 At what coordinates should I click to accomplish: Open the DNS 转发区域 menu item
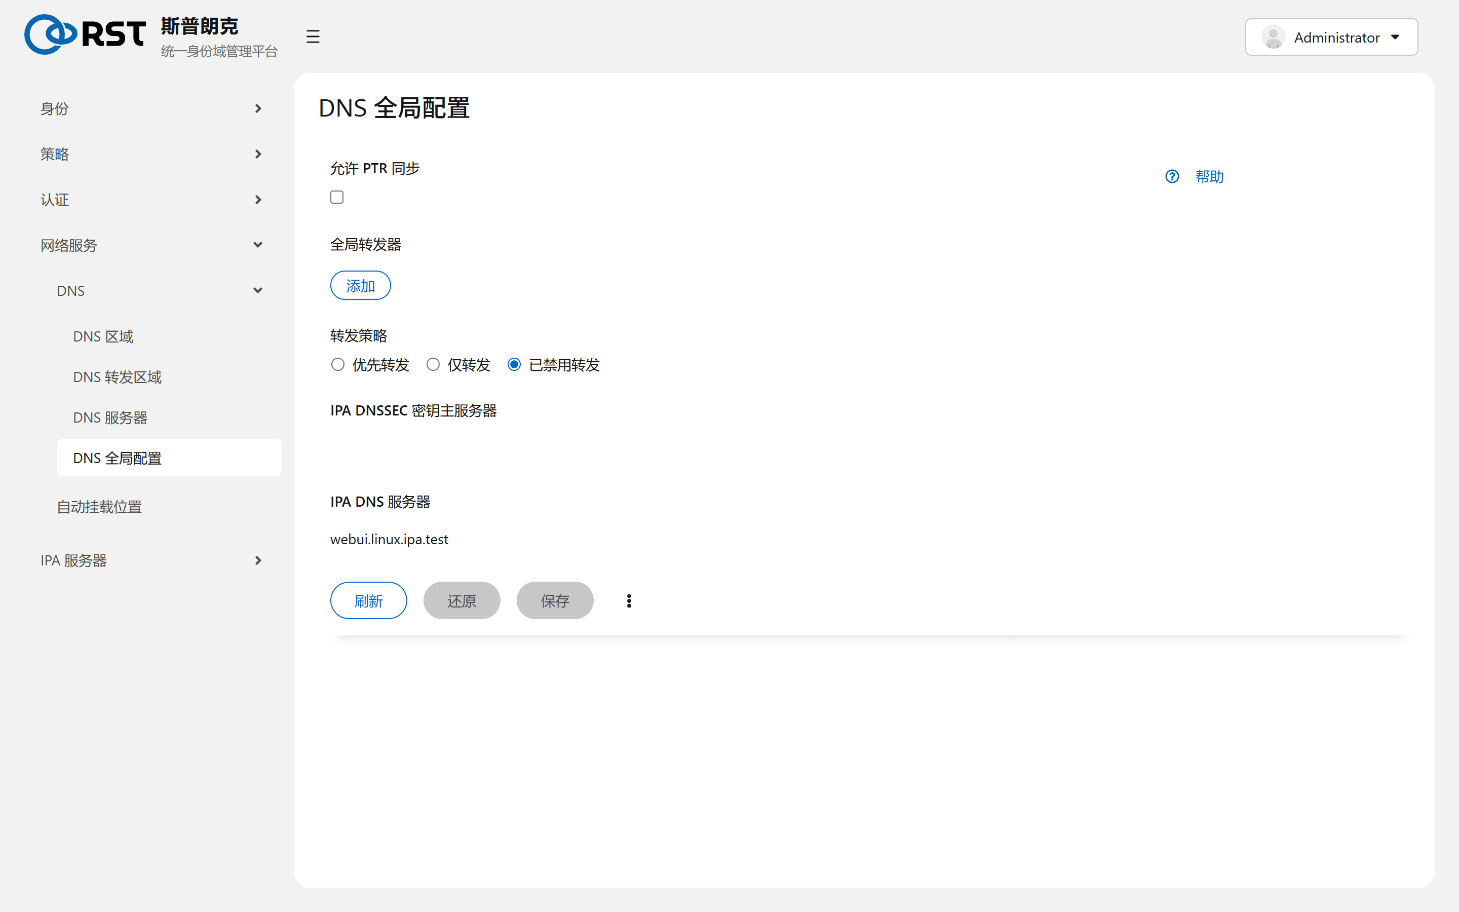[x=117, y=377]
